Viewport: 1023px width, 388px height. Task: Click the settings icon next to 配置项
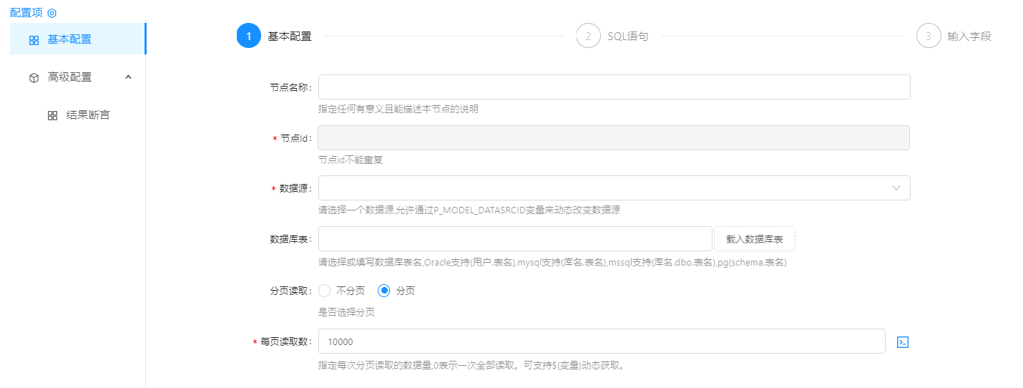[x=52, y=13]
